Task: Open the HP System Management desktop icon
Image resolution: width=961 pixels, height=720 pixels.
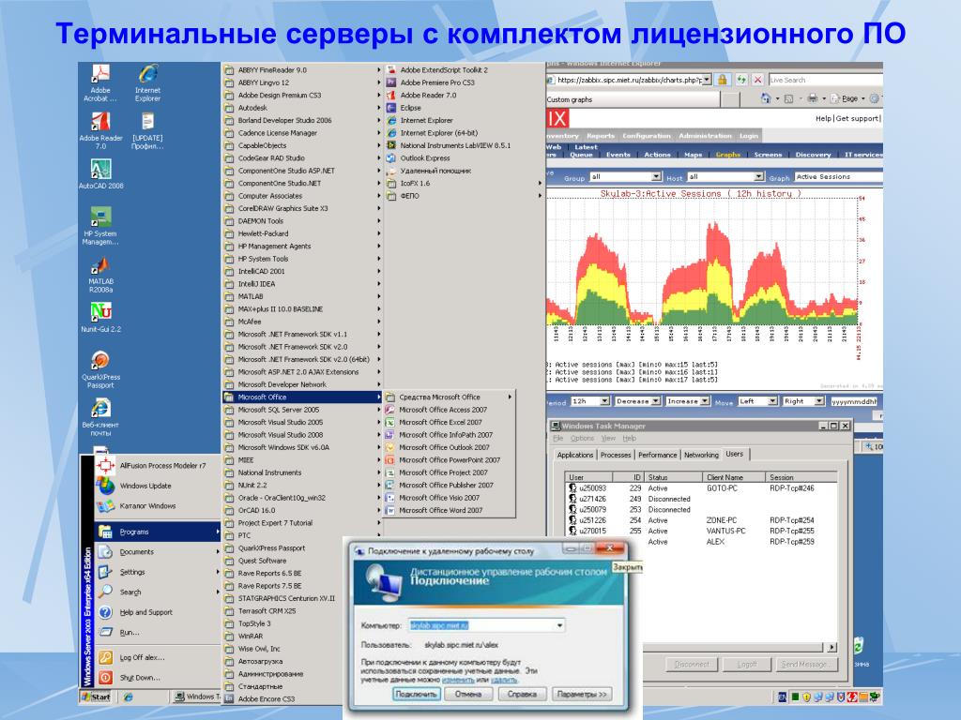Action: coord(100,226)
